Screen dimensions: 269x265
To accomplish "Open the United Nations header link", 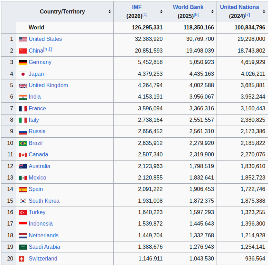I will [239, 7].
